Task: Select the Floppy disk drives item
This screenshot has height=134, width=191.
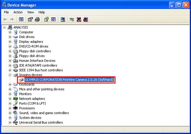Action: click(32, 56)
